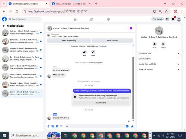Click the Search Facebook field
The height and width of the screenshot is (139, 186).
tap(25, 19)
